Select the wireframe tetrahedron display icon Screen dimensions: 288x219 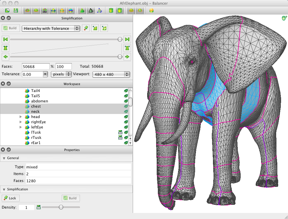coord(91,10)
